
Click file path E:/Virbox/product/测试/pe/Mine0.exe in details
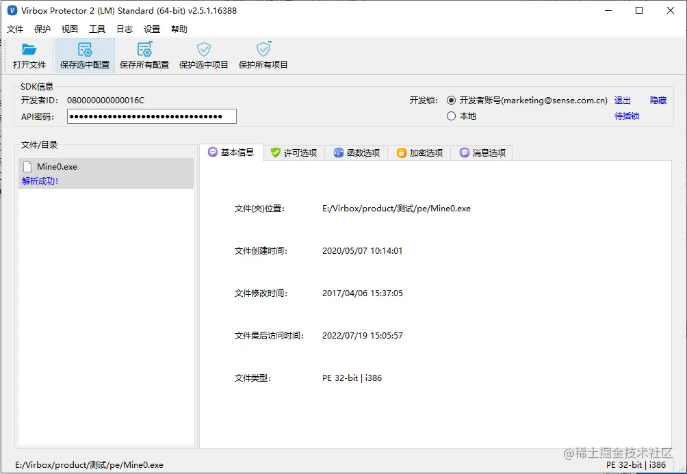click(x=396, y=209)
